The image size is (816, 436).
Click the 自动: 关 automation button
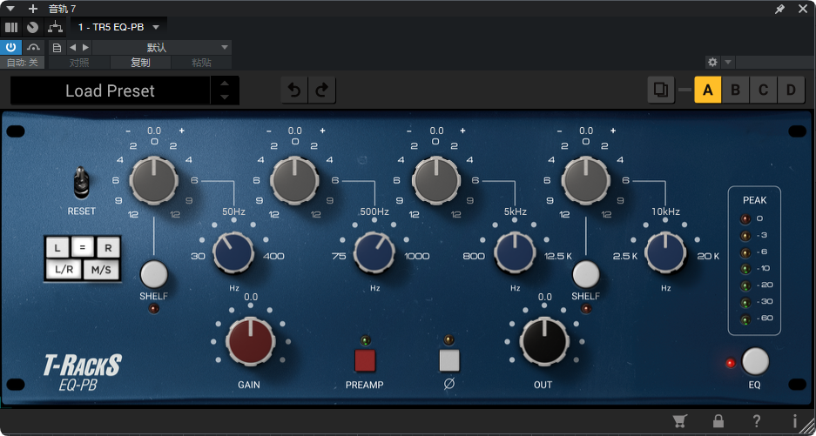point(23,63)
